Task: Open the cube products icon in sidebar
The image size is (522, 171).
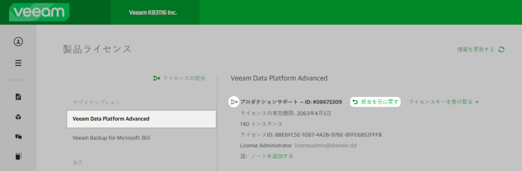Action: [18, 117]
